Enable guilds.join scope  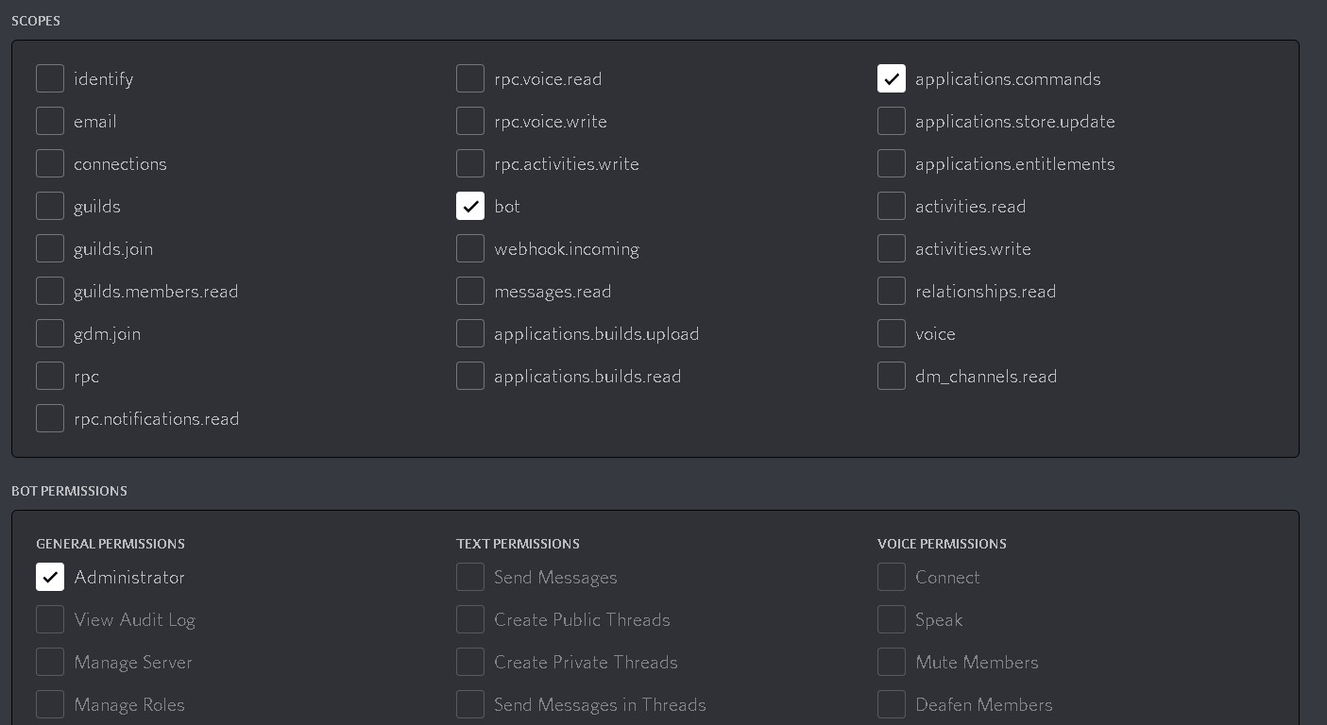click(50, 248)
